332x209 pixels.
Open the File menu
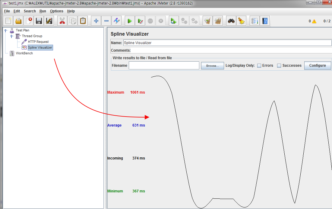click(x=7, y=11)
